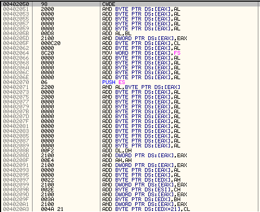Select address 0040206E
The height and width of the screenshot is (212, 260).
(16, 78)
